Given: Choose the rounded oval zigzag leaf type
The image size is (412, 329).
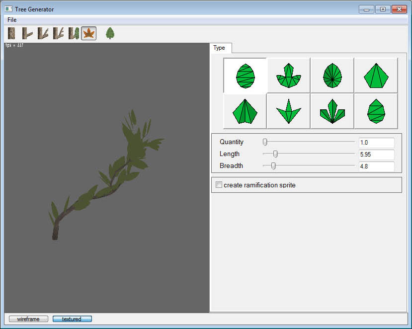Looking at the screenshot, I should pos(245,76).
